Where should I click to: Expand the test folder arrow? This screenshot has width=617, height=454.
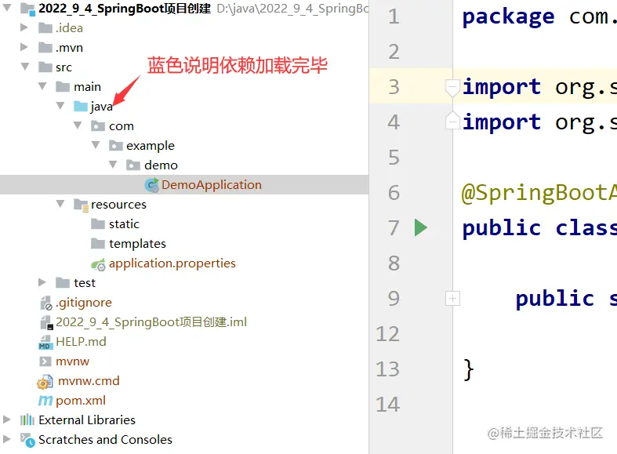click(42, 282)
